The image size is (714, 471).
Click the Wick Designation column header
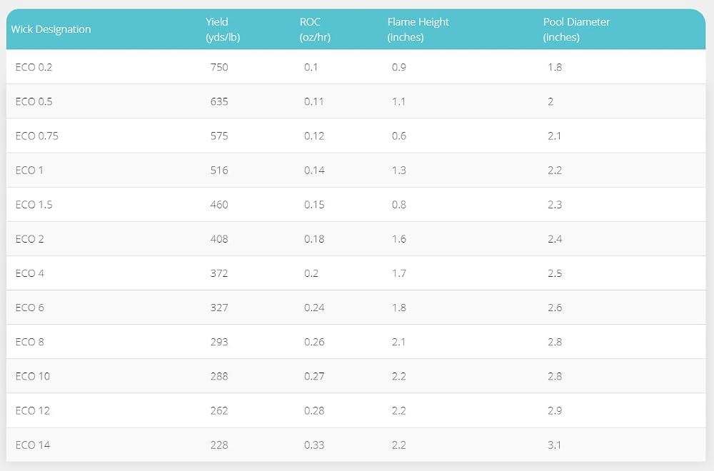51,29
